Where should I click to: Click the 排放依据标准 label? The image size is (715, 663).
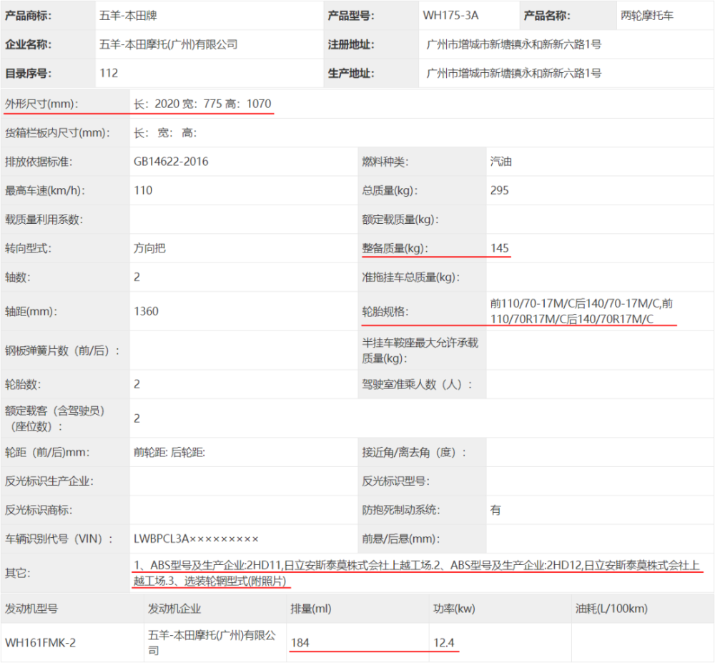(39, 162)
